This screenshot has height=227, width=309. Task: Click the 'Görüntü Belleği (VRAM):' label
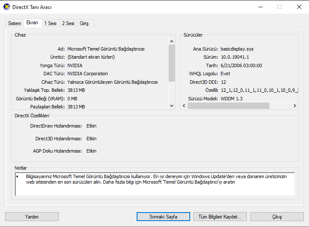coord(40,99)
